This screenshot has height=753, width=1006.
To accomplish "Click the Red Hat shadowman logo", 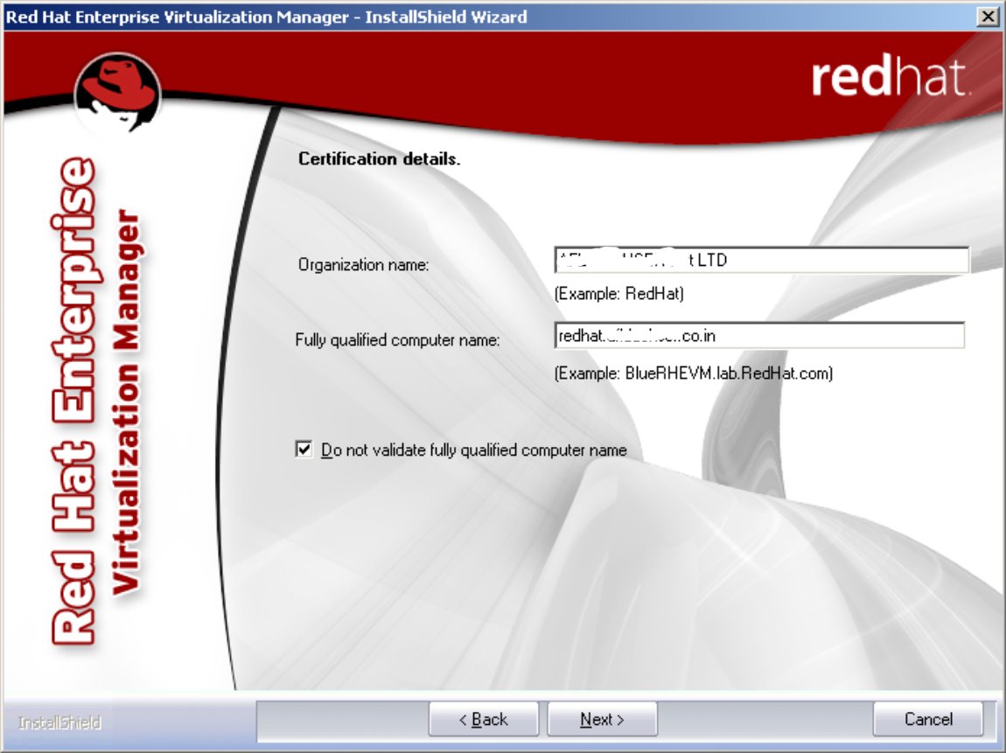I will click(x=117, y=93).
